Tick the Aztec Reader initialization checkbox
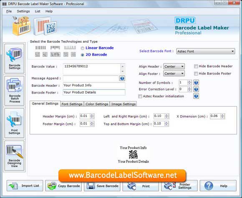242x198 pixels. point(140,96)
